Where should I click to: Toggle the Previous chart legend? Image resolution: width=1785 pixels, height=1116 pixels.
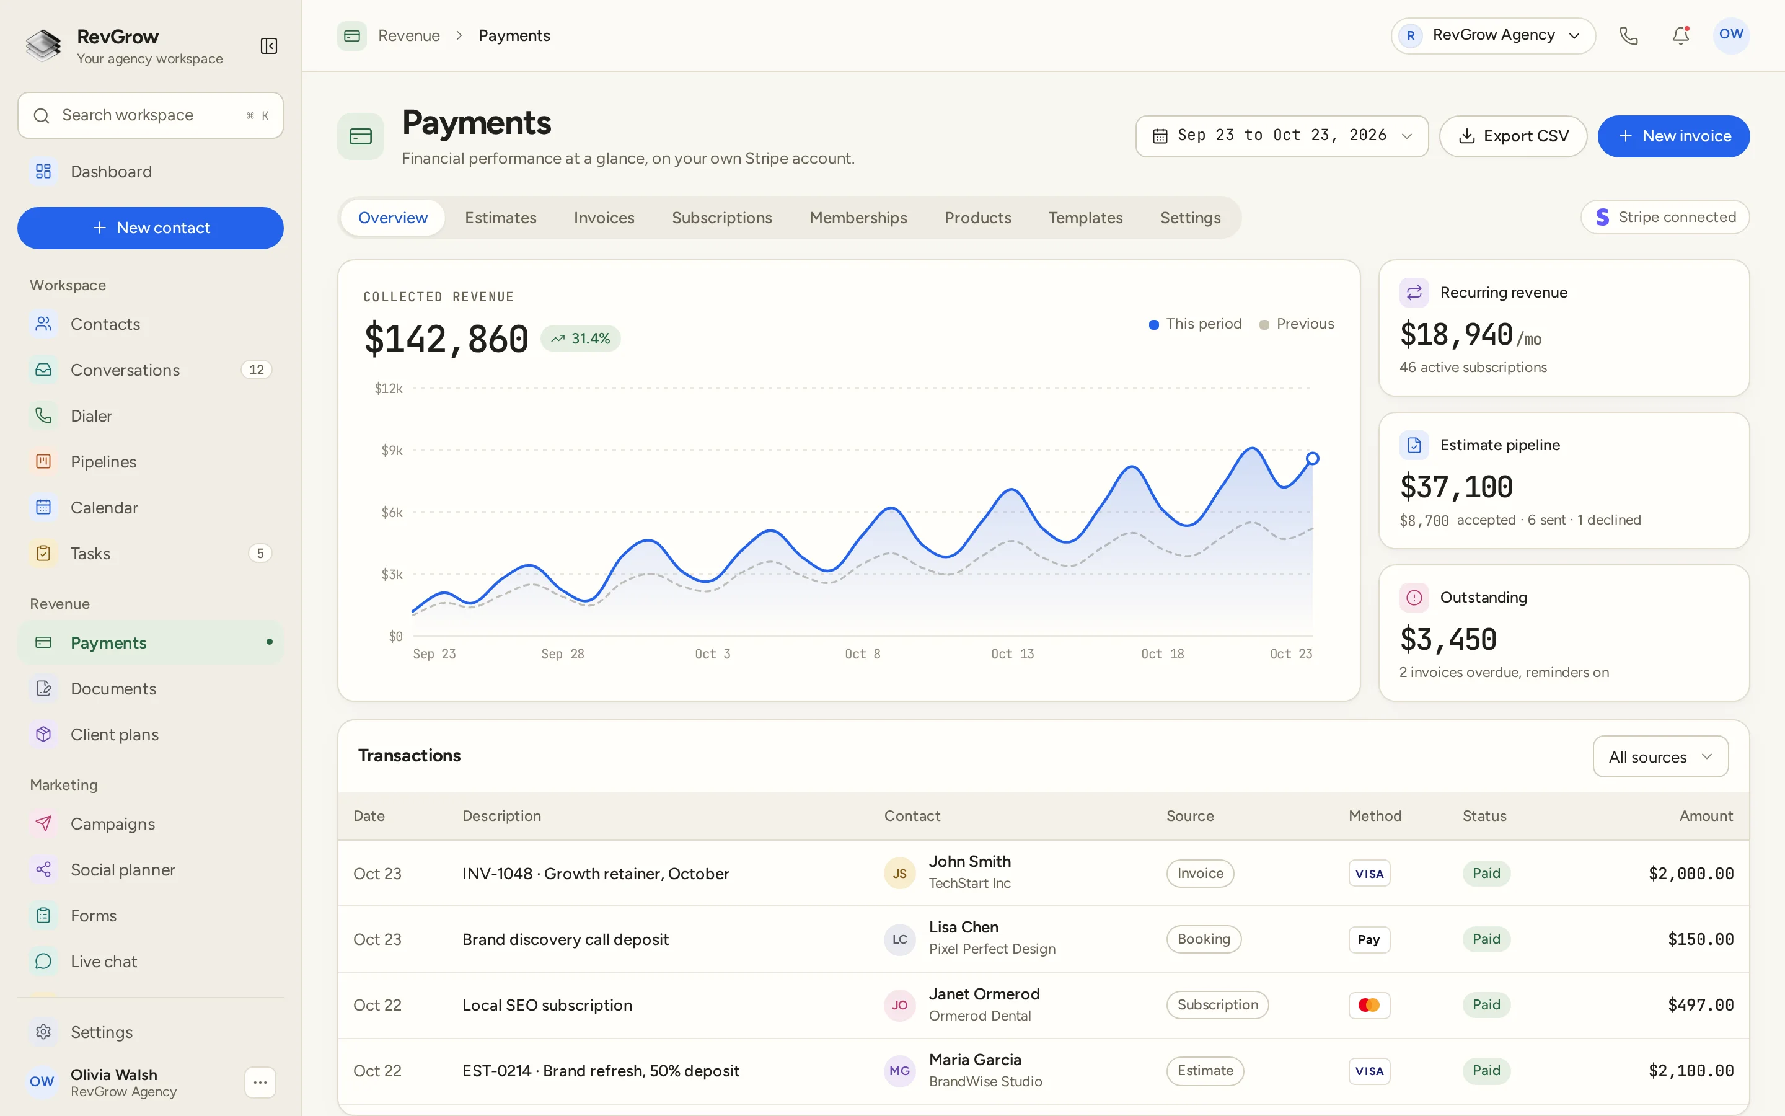pos(1296,324)
